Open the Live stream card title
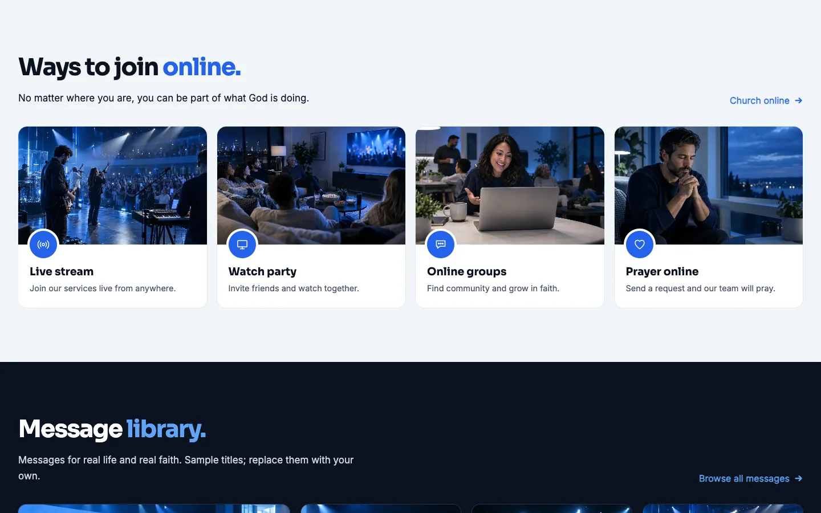This screenshot has width=821, height=513. click(62, 271)
